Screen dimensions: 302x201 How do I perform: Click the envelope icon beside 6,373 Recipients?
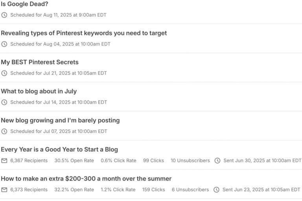(4, 190)
